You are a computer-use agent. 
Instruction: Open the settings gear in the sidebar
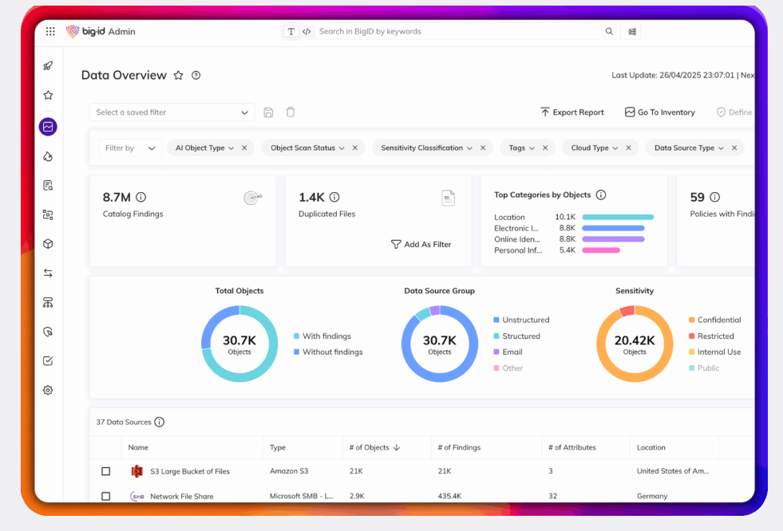click(48, 390)
